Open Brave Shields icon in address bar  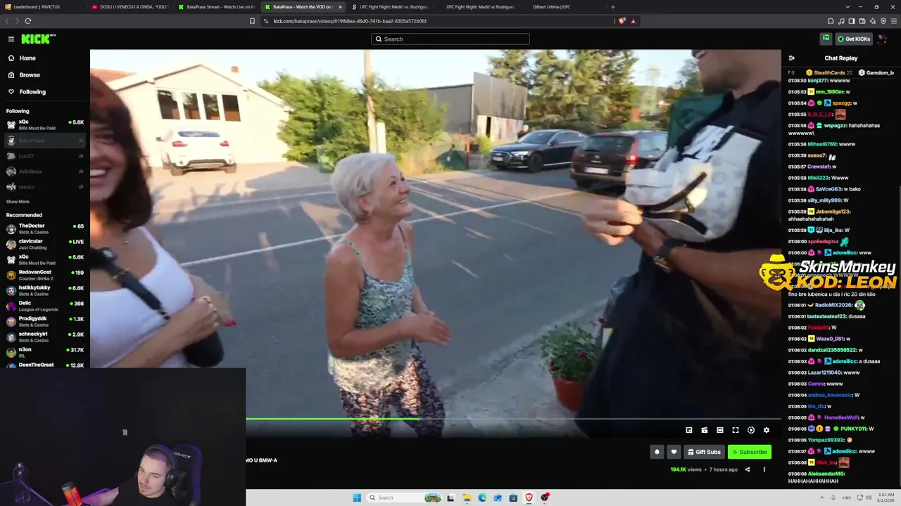click(622, 21)
